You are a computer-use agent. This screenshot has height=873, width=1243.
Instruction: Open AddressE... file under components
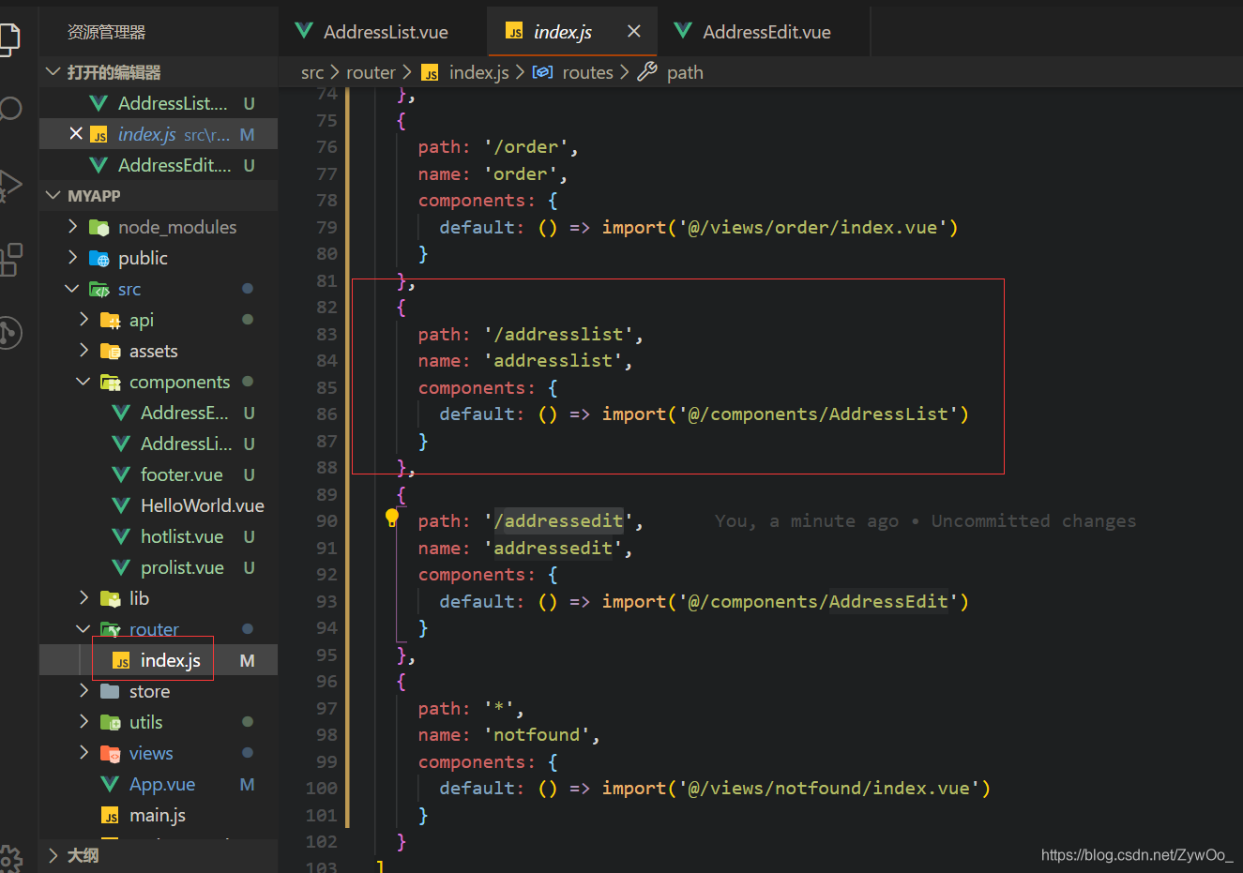(159, 413)
